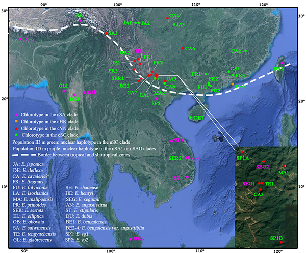
Task: Select the SP1B marker in the inset map
Action: point(281,243)
